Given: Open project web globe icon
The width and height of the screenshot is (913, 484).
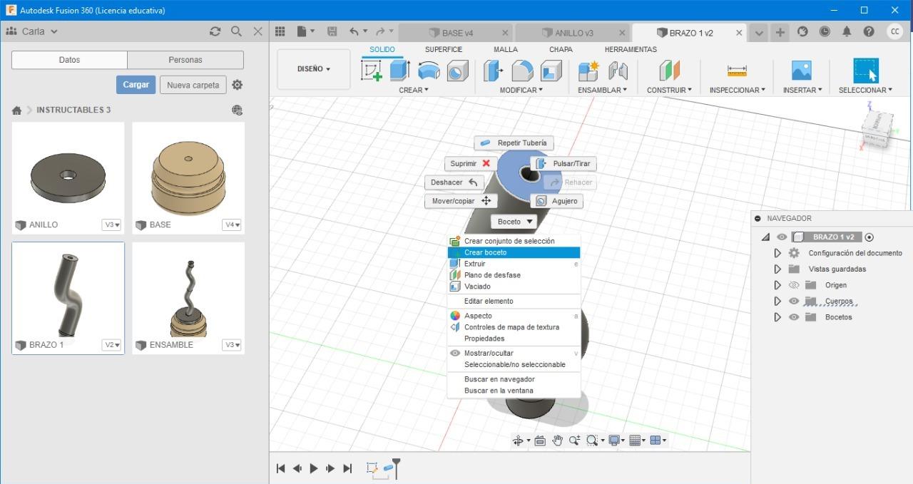Looking at the screenshot, I should pyautogui.click(x=238, y=110).
